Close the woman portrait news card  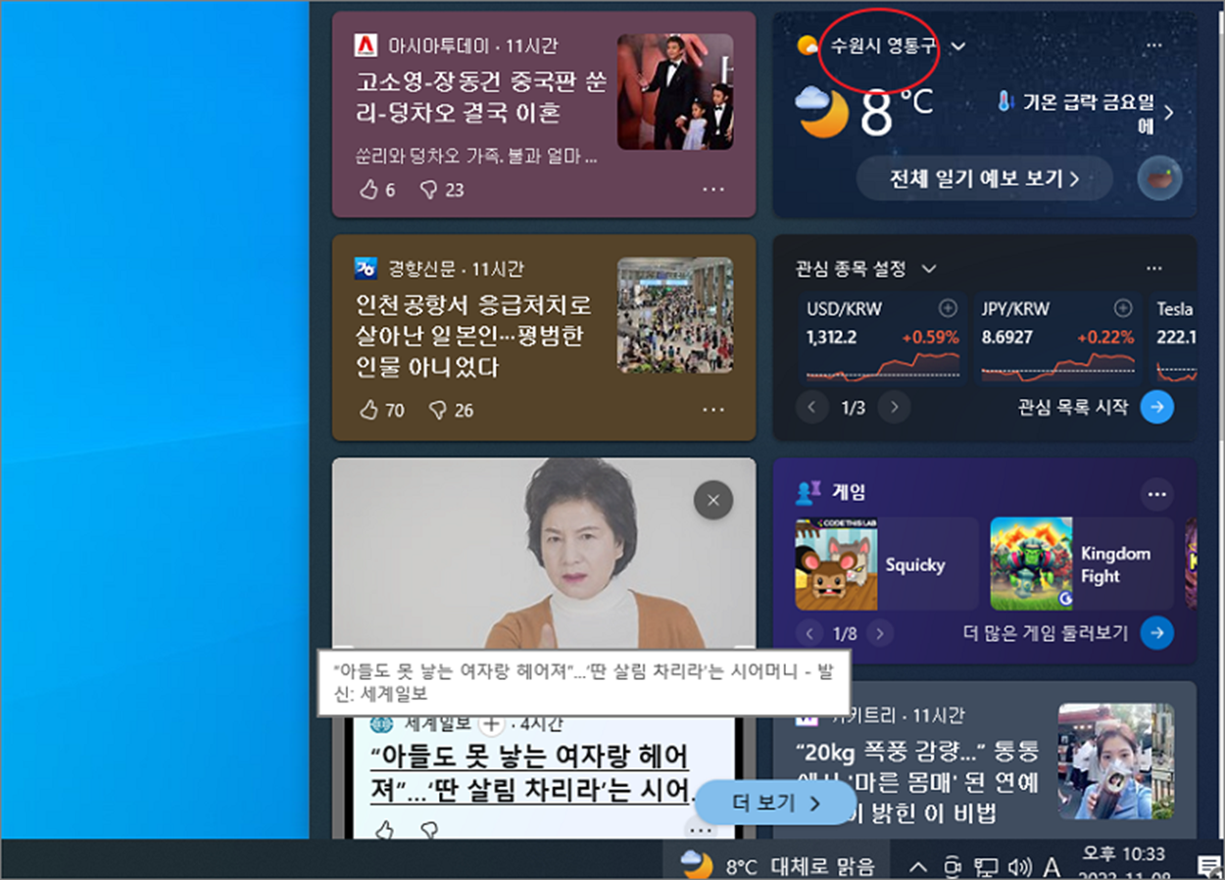click(x=713, y=501)
